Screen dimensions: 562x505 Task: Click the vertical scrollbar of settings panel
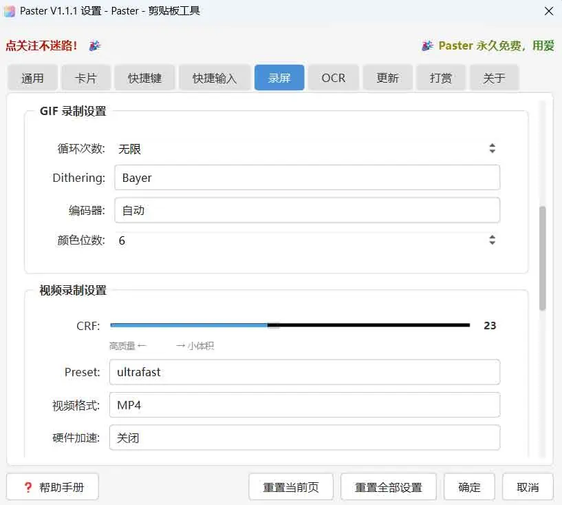[x=543, y=258]
